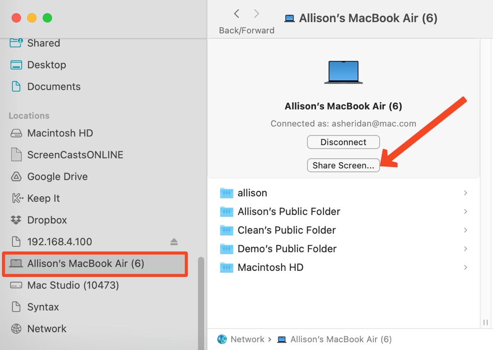
Task: Expand Demo's Public Folder using the arrow
Action: tap(465, 249)
